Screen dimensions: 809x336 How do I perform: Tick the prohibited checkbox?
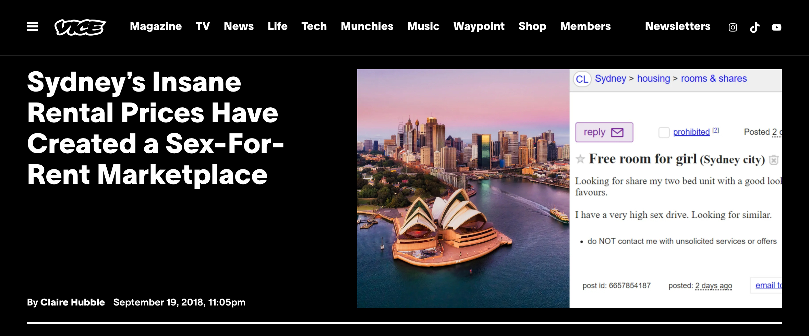click(664, 132)
